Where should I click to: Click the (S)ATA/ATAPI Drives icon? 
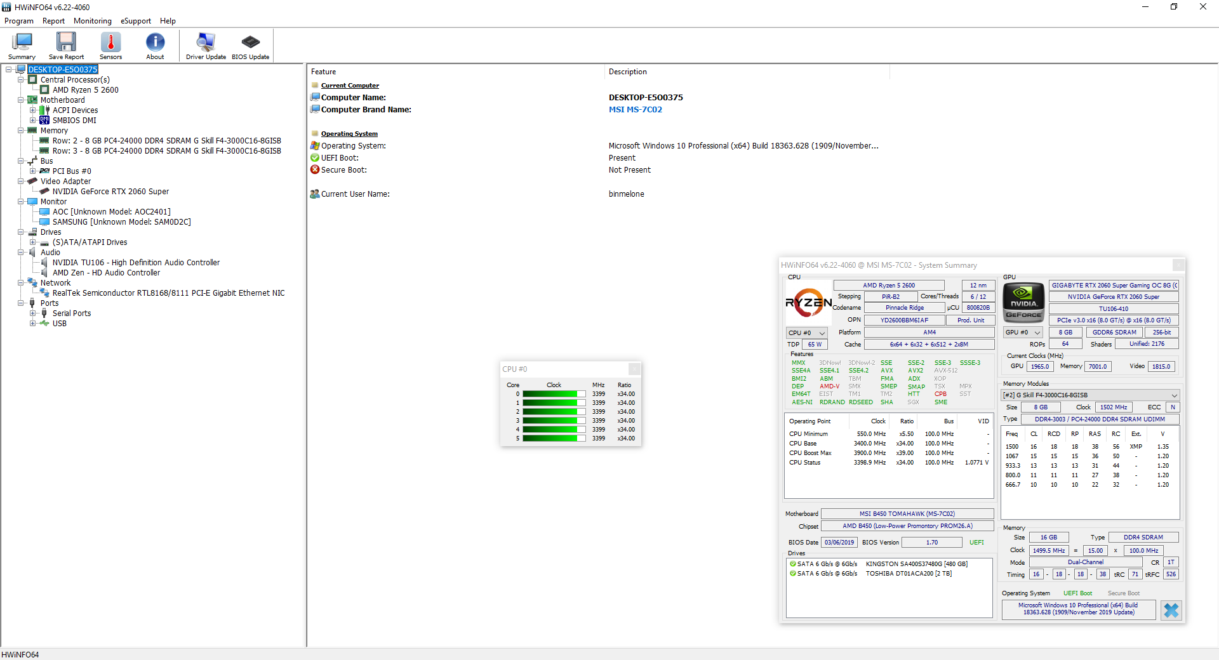[x=44, y=242]
